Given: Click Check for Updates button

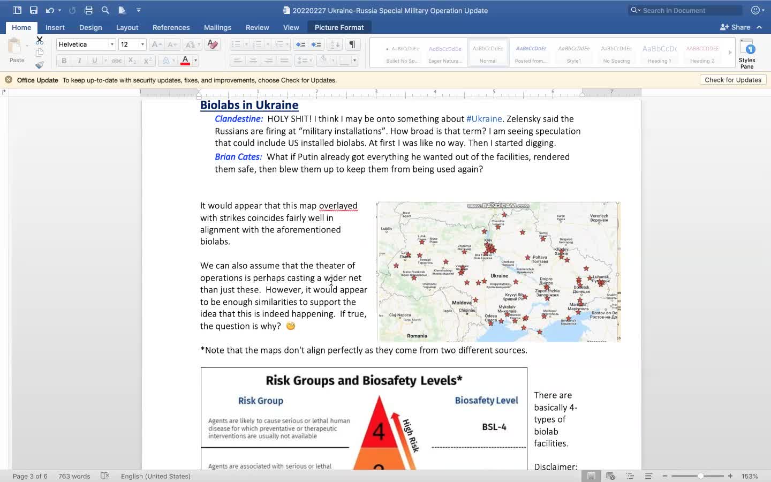Looking at the screenshot, I should pos(733,80).
